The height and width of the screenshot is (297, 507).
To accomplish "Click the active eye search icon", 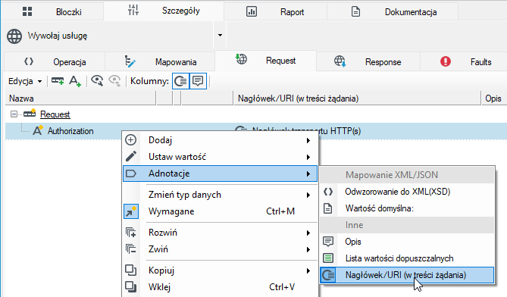I will point(97,80).
